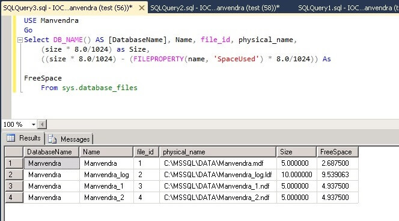399x221 pixels.
Task: Select row 2 via its row header
Action: click(x=14, y=175)
